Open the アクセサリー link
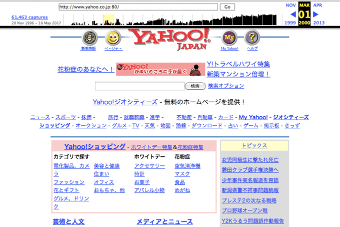 [149, 166]
